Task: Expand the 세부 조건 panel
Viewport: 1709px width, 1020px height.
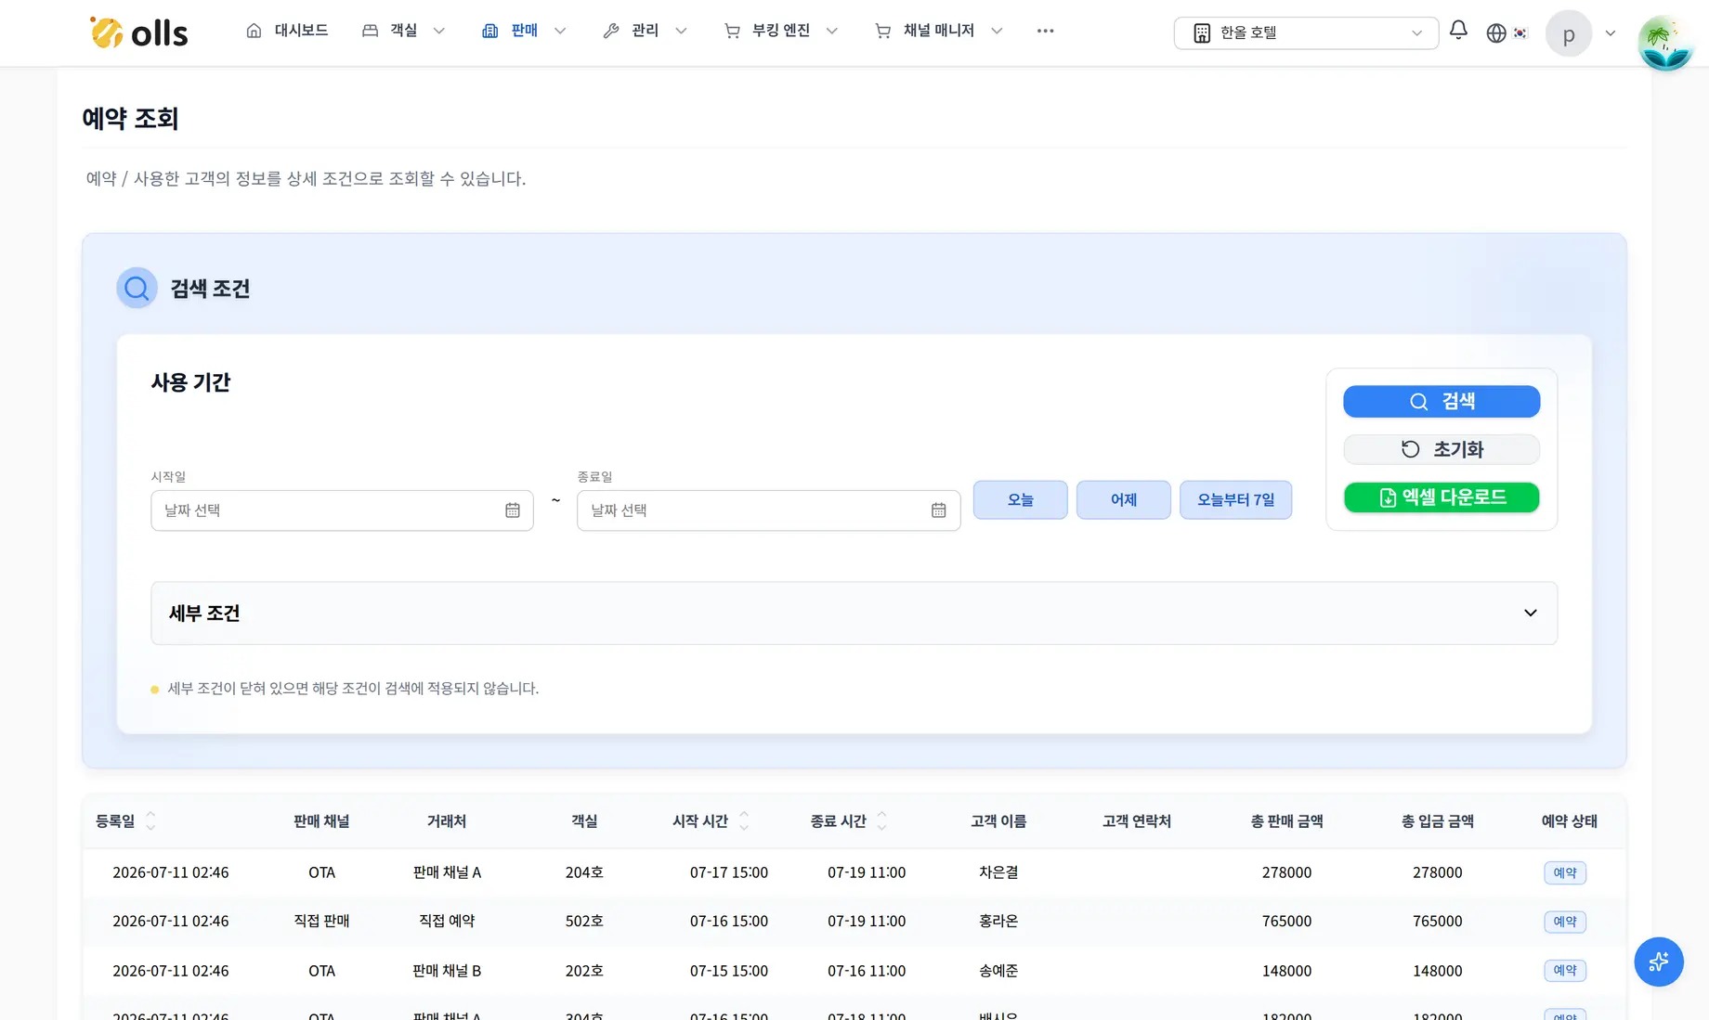Action: pos(854,613)
